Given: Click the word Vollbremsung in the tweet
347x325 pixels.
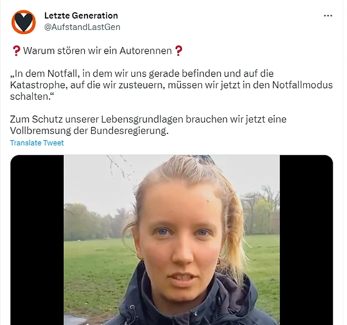Looking at the screenshot, I should pyautogui.click(x=40, y=131).
